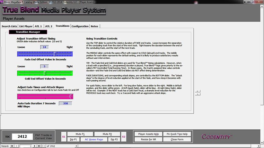Click the Close Form button
Image resolution: width=264 pixels, height=148 pixels.
pyautogui.click(x=177, y=140)
